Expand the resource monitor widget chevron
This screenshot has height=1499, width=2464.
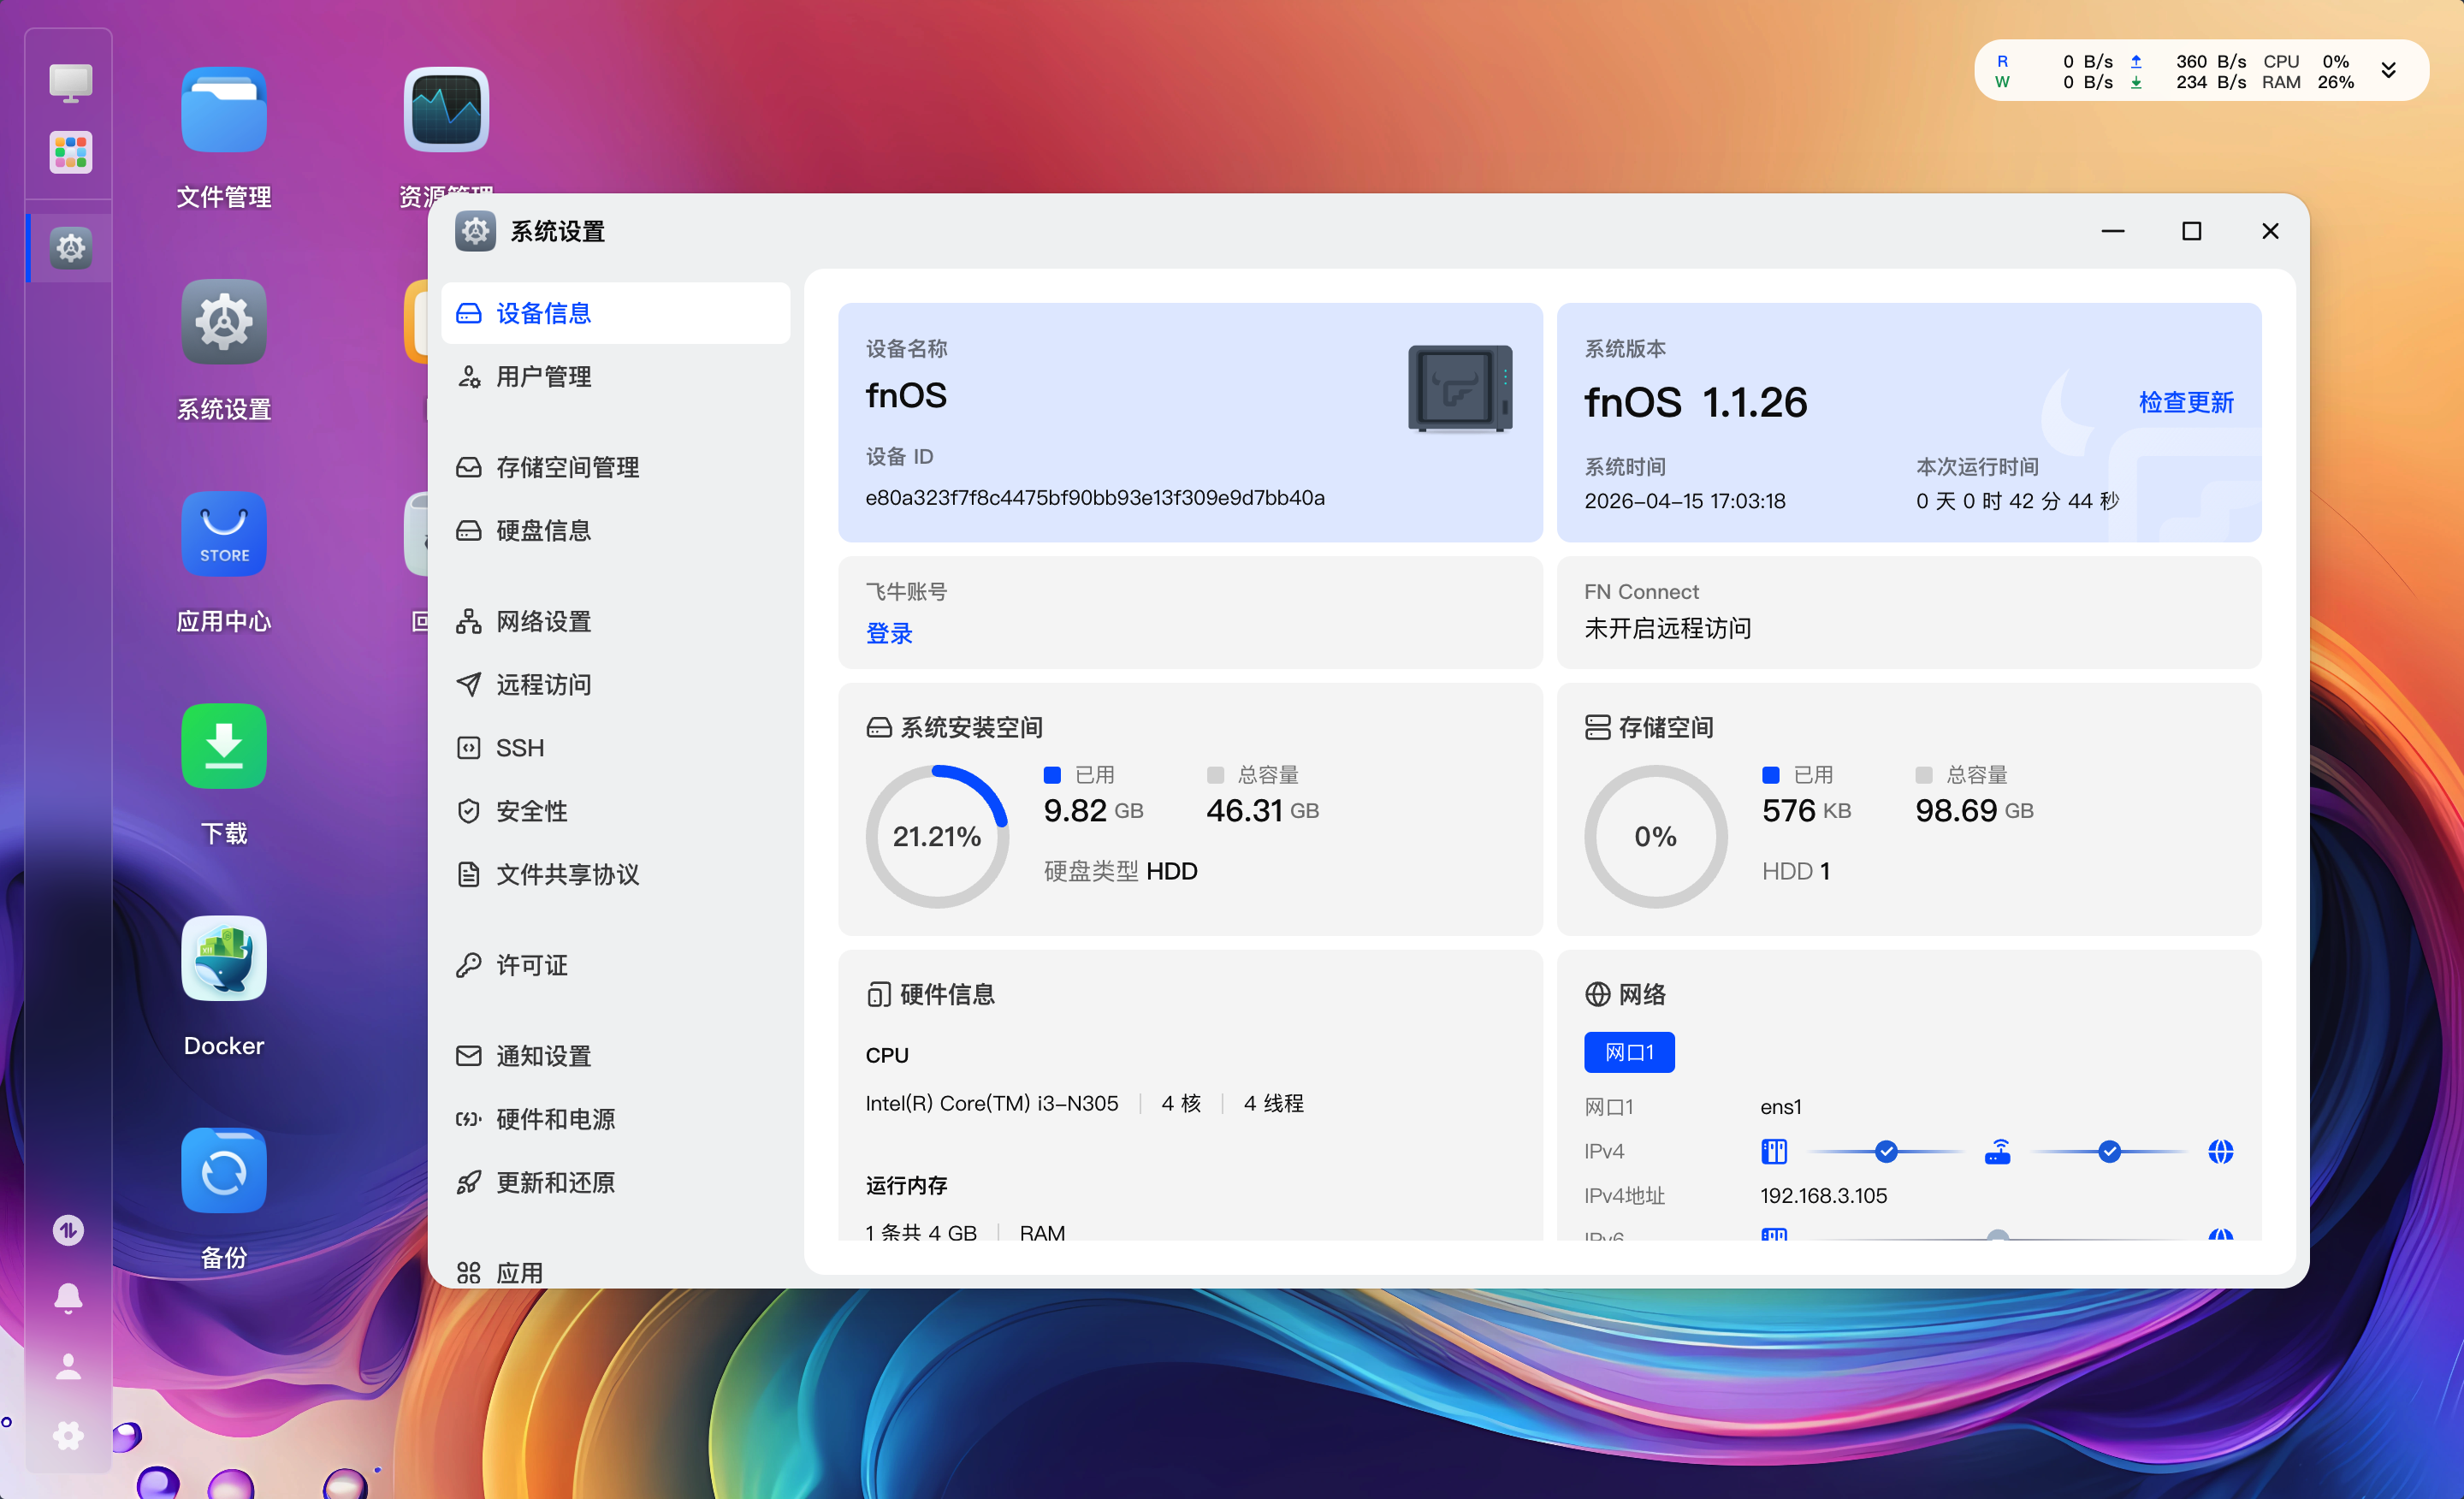(2388, 70)
